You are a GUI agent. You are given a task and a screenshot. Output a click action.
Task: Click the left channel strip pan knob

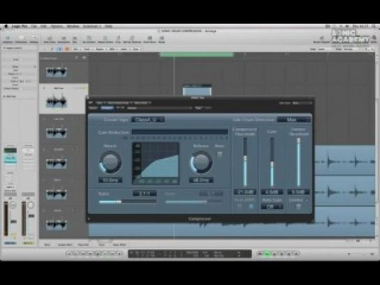pos(13,206)
